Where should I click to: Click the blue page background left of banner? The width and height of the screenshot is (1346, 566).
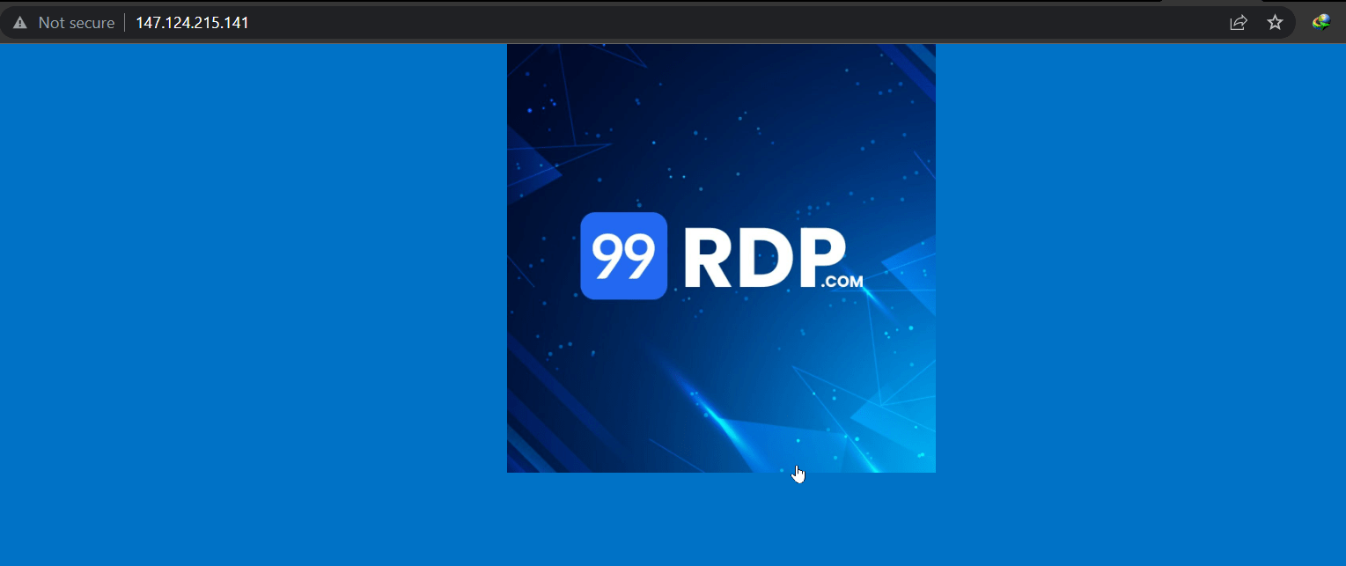click(255, 264)
